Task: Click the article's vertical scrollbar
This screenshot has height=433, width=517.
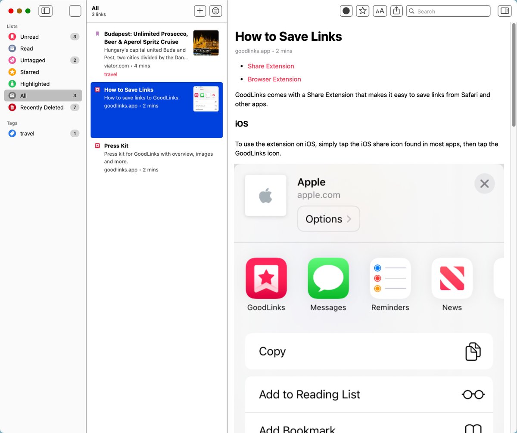Action: pos(514,76)
